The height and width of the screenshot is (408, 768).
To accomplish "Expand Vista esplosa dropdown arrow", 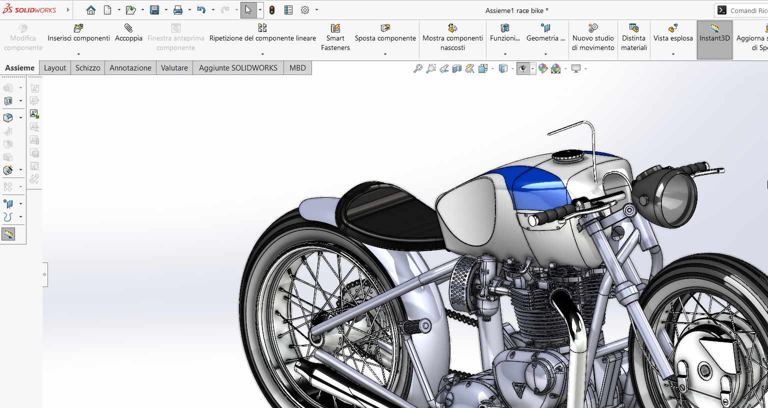I will (x=673, y=54).
